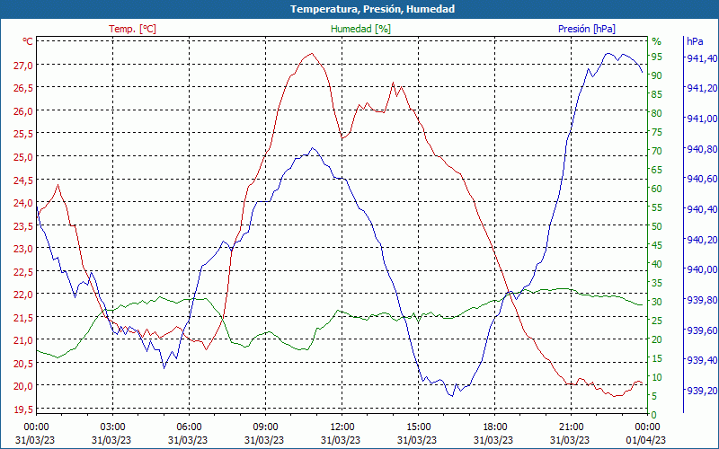Image resolution: width=719 pixels, height=449 pixels.
Task: Click the 10 humidity axis value
Action: coord(657,377)
